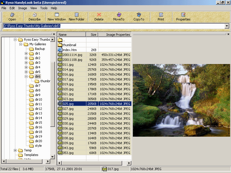Image resolution: width=231 pixels, height=173 pixels.
Task: Open the Tools menu
Action: tap(44, 8)
